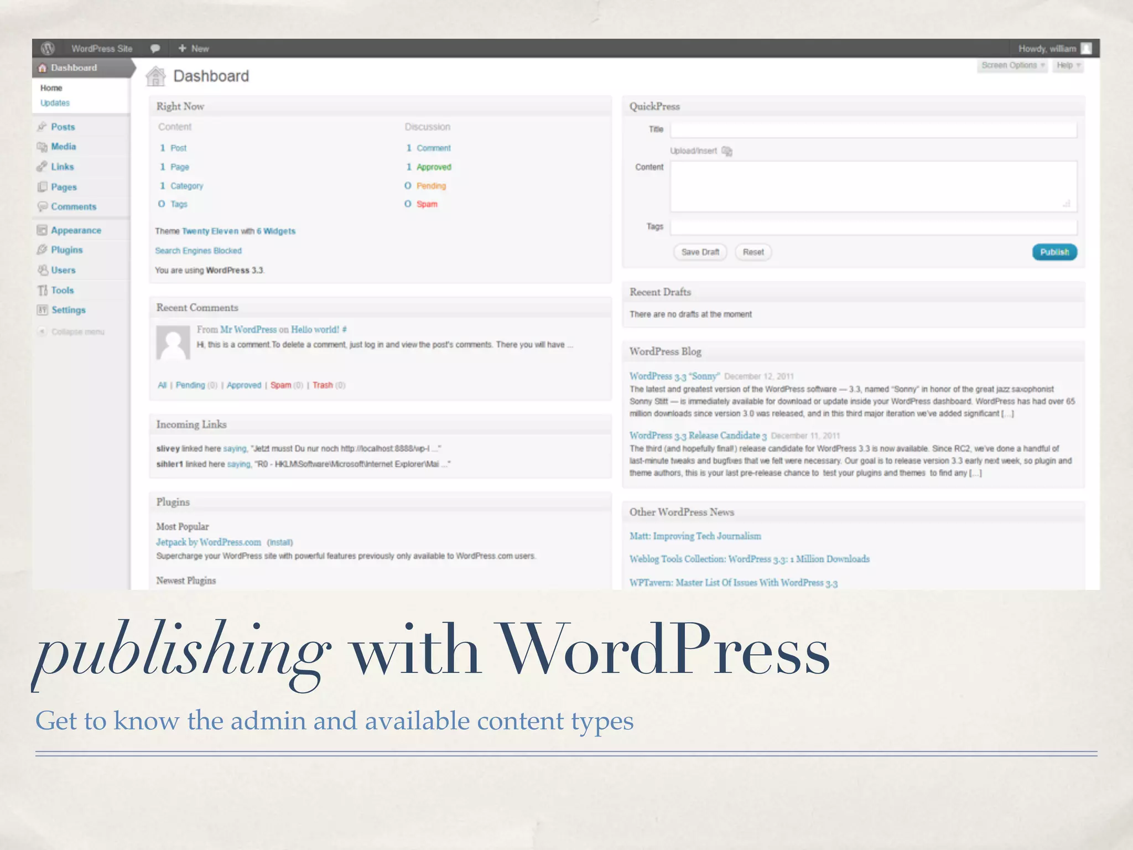Filter recent comments by All
This screenshot has height=850, width=1133.
tap(162, 385)
